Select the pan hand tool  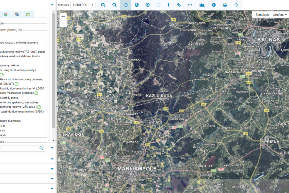coord(125,5)
